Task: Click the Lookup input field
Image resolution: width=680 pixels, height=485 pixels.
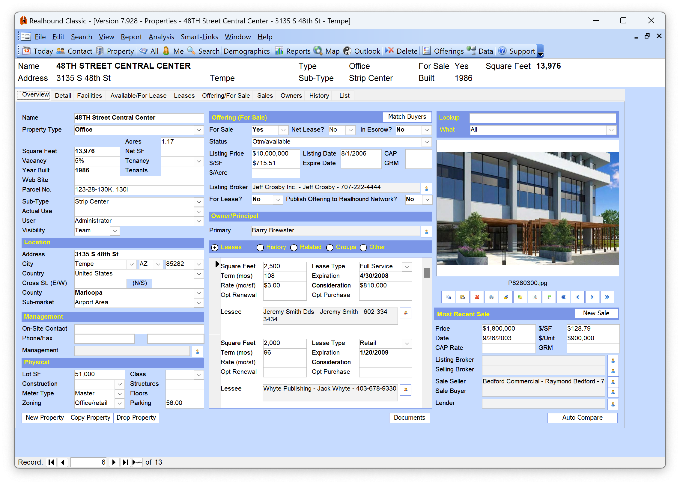Action: click(x=543, y=118)
